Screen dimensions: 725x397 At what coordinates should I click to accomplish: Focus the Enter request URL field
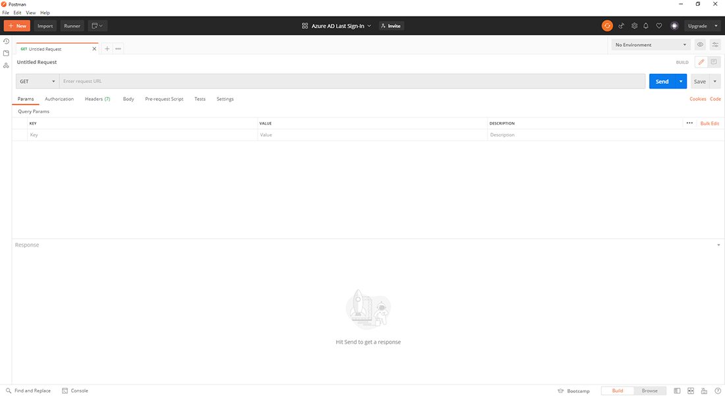click(353, 81)
